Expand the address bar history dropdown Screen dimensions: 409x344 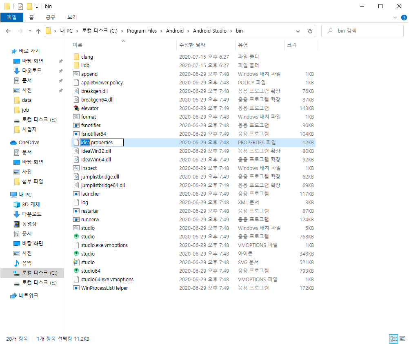[298, 31]
